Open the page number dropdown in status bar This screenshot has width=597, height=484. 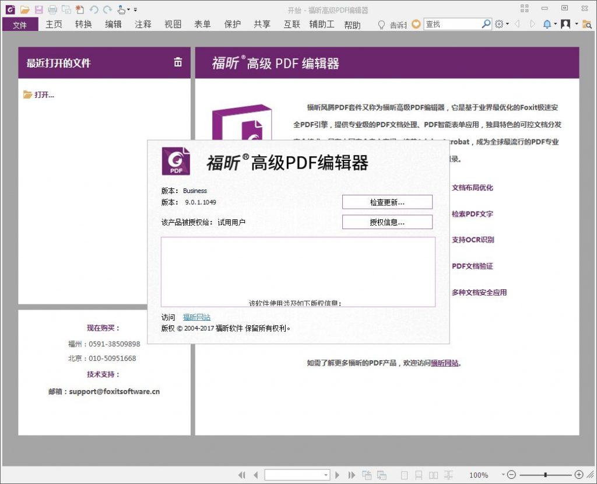(325, 475)
